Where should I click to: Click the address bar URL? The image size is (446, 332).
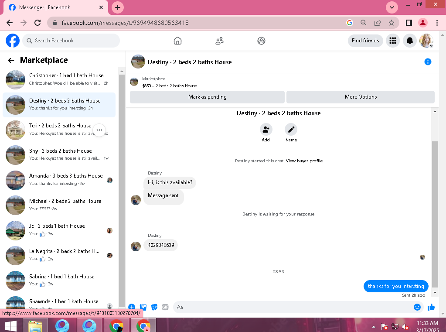[x=125, y=23]
